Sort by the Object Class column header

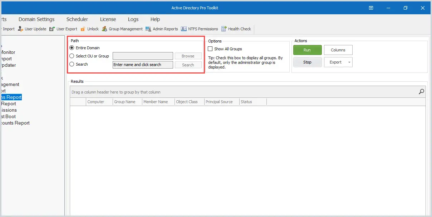click(190, 102)
